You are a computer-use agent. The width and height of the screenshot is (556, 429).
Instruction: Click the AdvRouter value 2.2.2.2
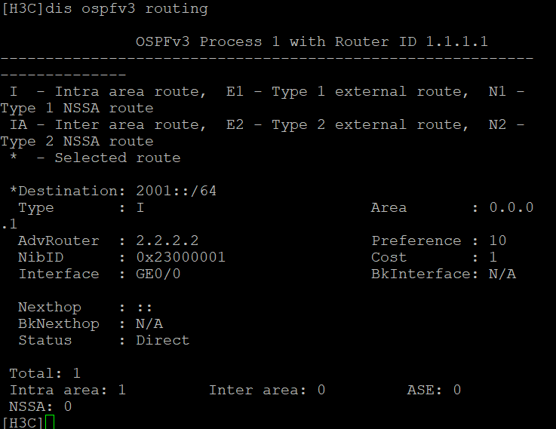(x=167, y=241)
